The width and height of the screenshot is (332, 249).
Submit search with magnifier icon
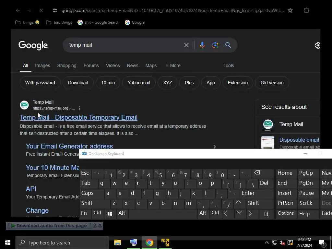click(x=228, y=45)
